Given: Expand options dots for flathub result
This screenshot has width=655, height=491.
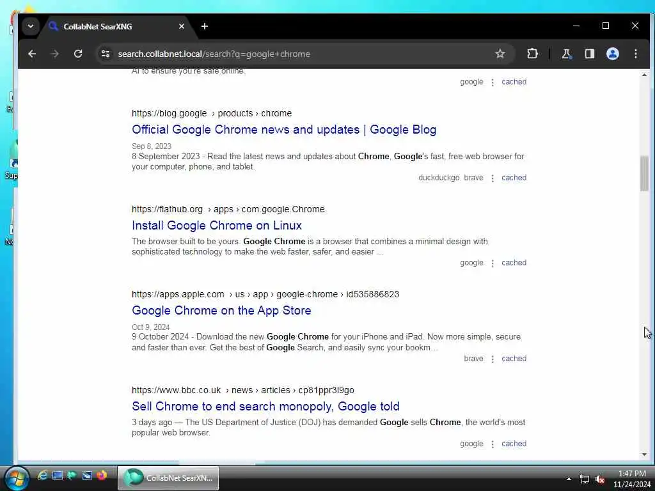Looking at the screenshot, I should (x=493, y=263).
